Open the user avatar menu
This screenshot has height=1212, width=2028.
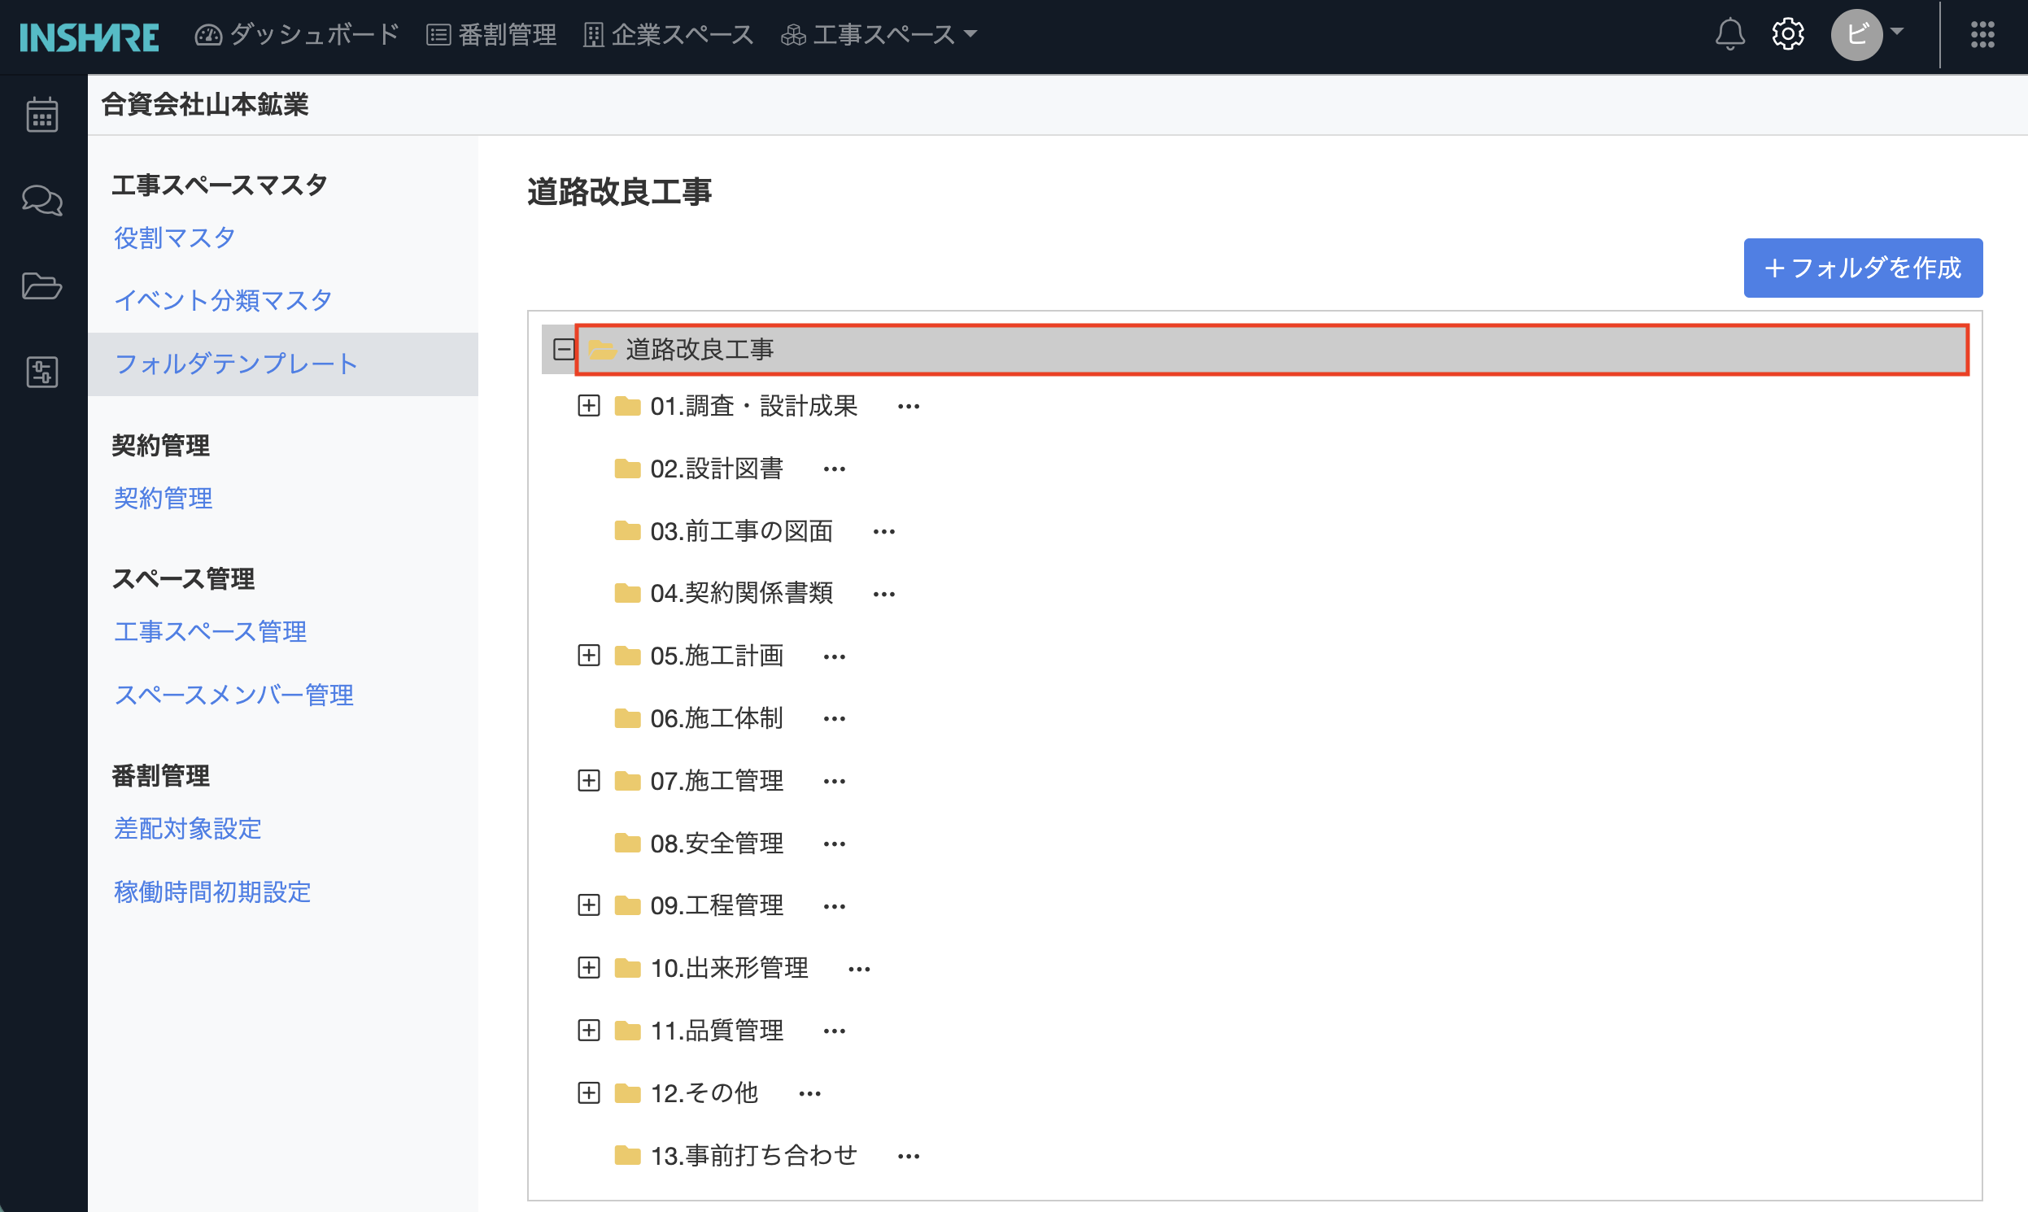pos(1867,34)
